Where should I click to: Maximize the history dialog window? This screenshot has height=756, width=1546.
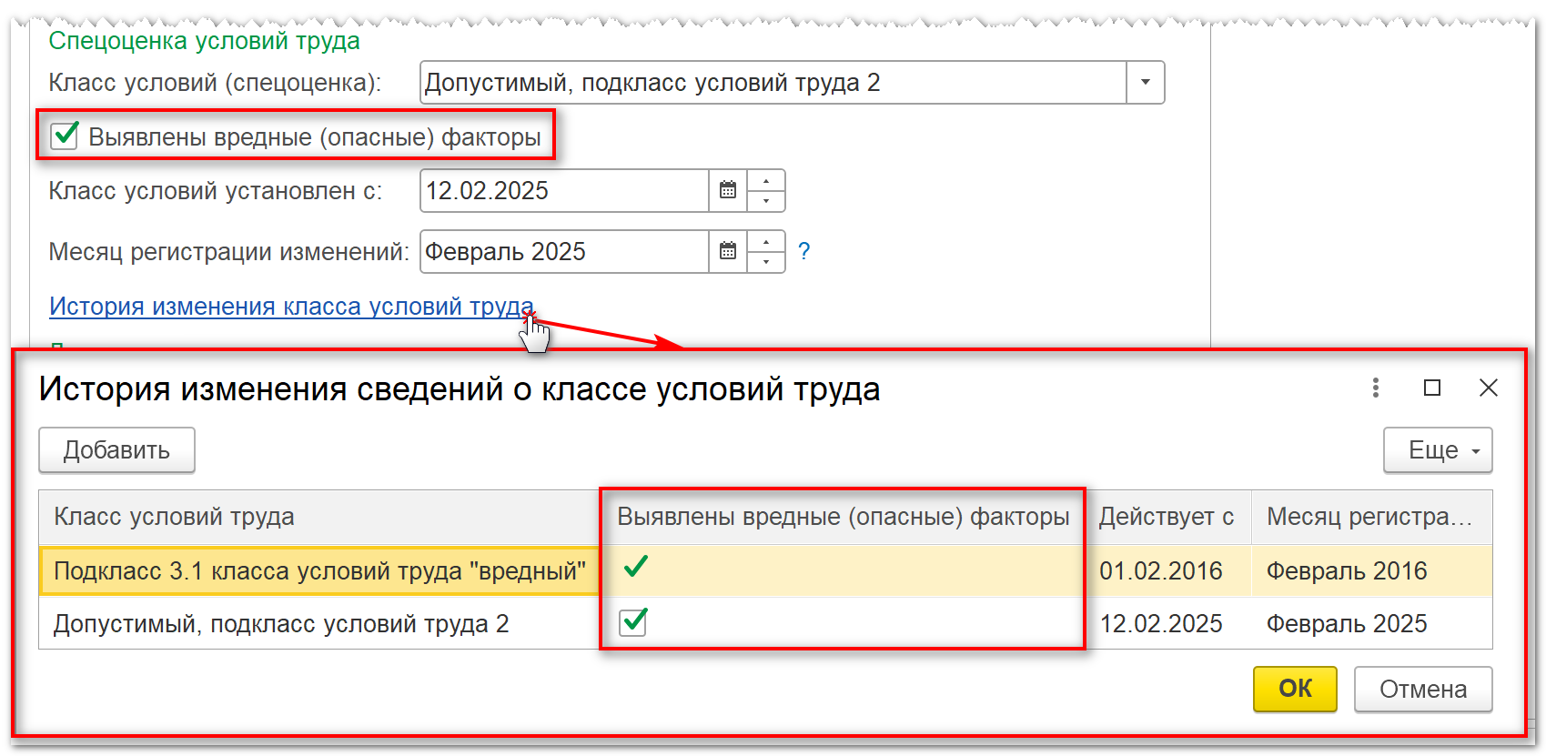(x=1431, y=388)
